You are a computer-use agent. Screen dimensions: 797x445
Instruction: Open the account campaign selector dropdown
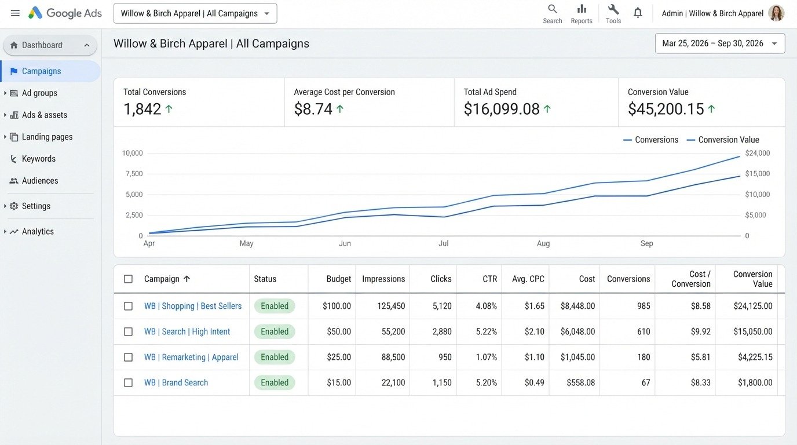[x=195, y=13]
